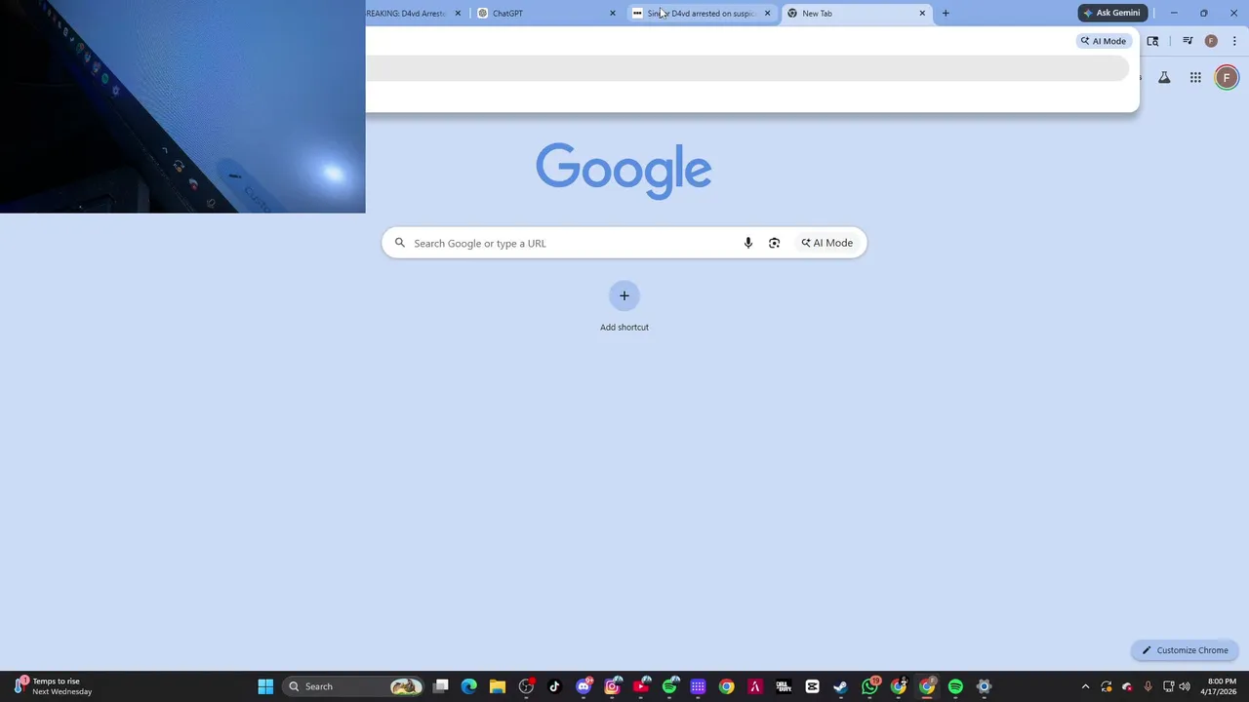Screen dimensions: 1249x702
Task: Click AI Mode button in toolbar
Action: click(x=1103, y=41)
